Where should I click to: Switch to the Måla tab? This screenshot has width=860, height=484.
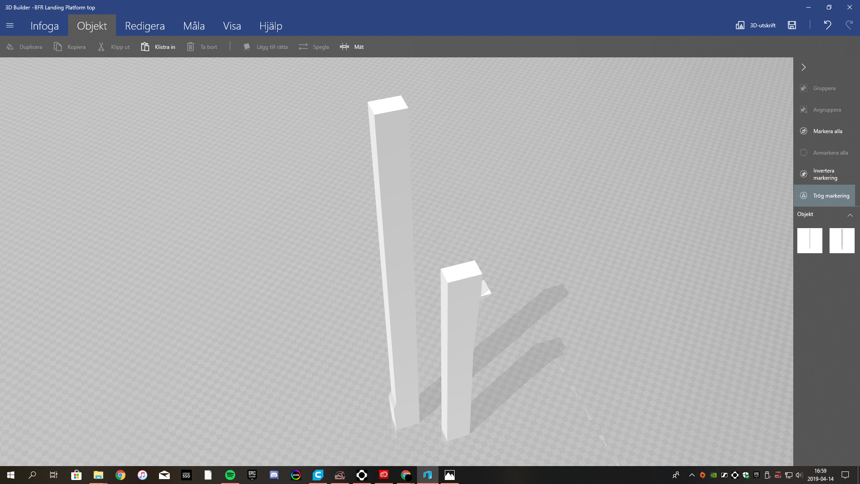pyautogui.click(x=194, y=26)
